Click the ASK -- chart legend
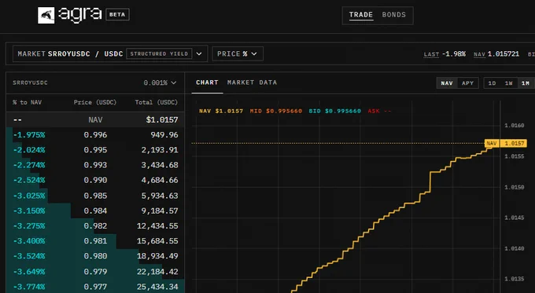Viewport: 535px width, 293px height. click(379, 111)
